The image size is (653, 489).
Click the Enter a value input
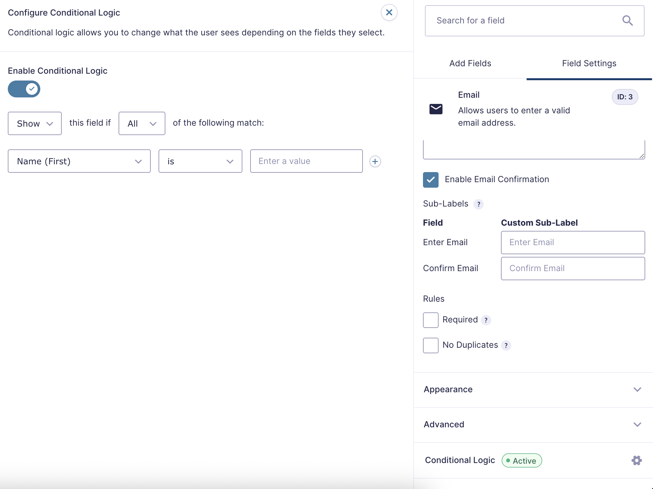coord(306,161)
